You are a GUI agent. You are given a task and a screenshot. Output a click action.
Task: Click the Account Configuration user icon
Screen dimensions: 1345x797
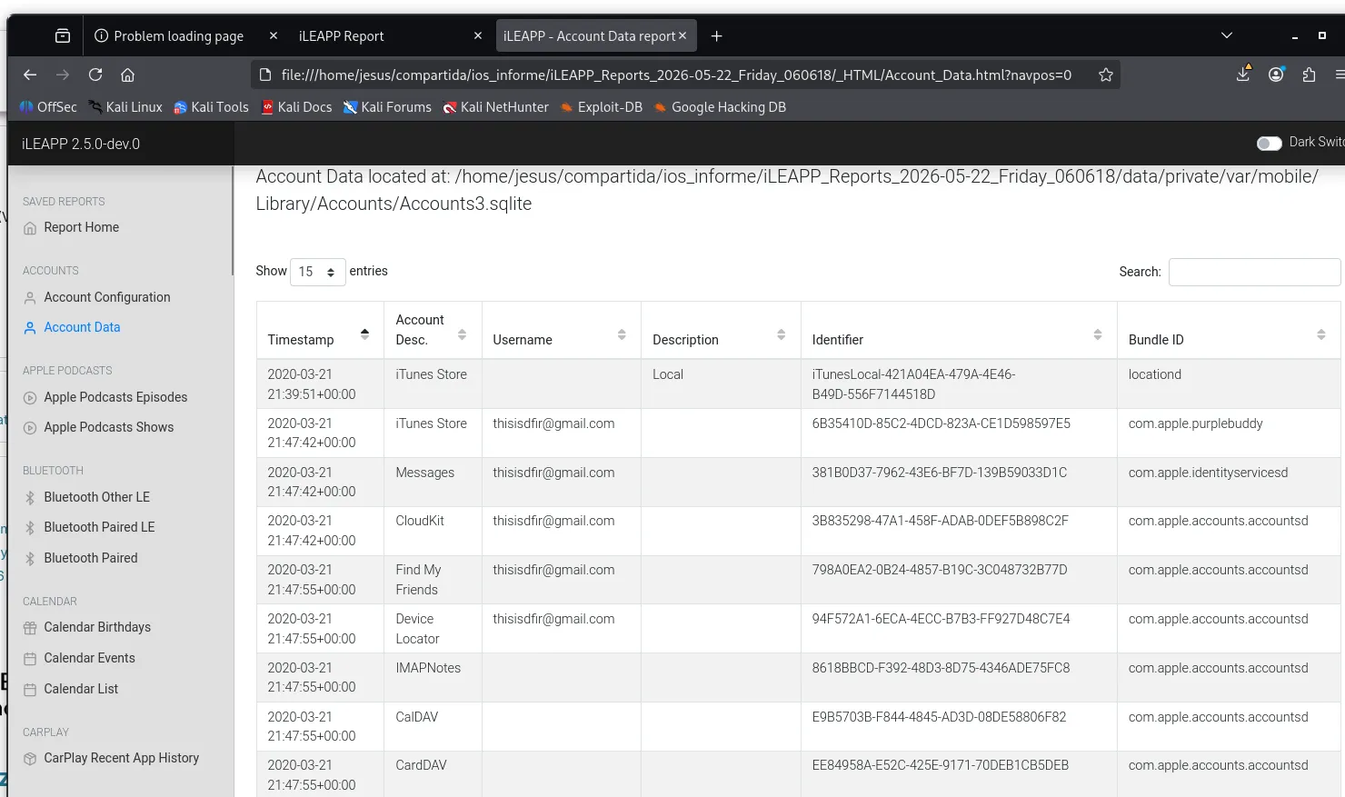30,298
